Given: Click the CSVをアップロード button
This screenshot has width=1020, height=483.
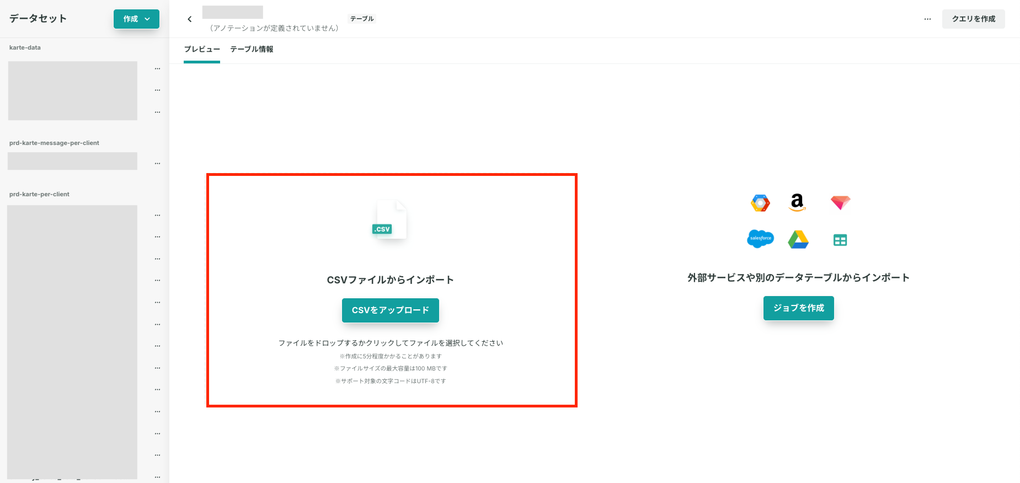Looking at the screenshot, I should [391, 310].
